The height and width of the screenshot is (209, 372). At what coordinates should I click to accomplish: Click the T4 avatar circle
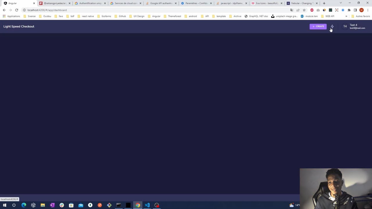345,26
